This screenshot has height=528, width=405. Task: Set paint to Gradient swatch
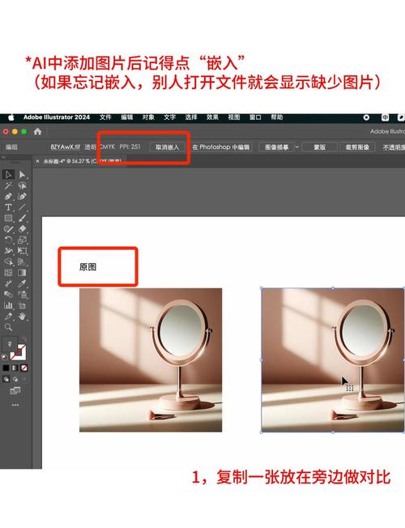pyautogui.click(x=15, y=368)
